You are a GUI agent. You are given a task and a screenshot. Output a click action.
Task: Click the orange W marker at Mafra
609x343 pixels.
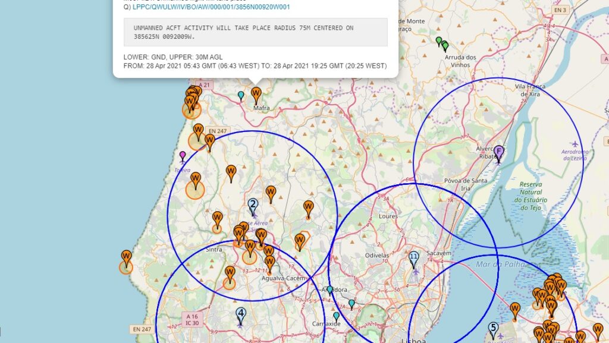[x=256, y=95]
